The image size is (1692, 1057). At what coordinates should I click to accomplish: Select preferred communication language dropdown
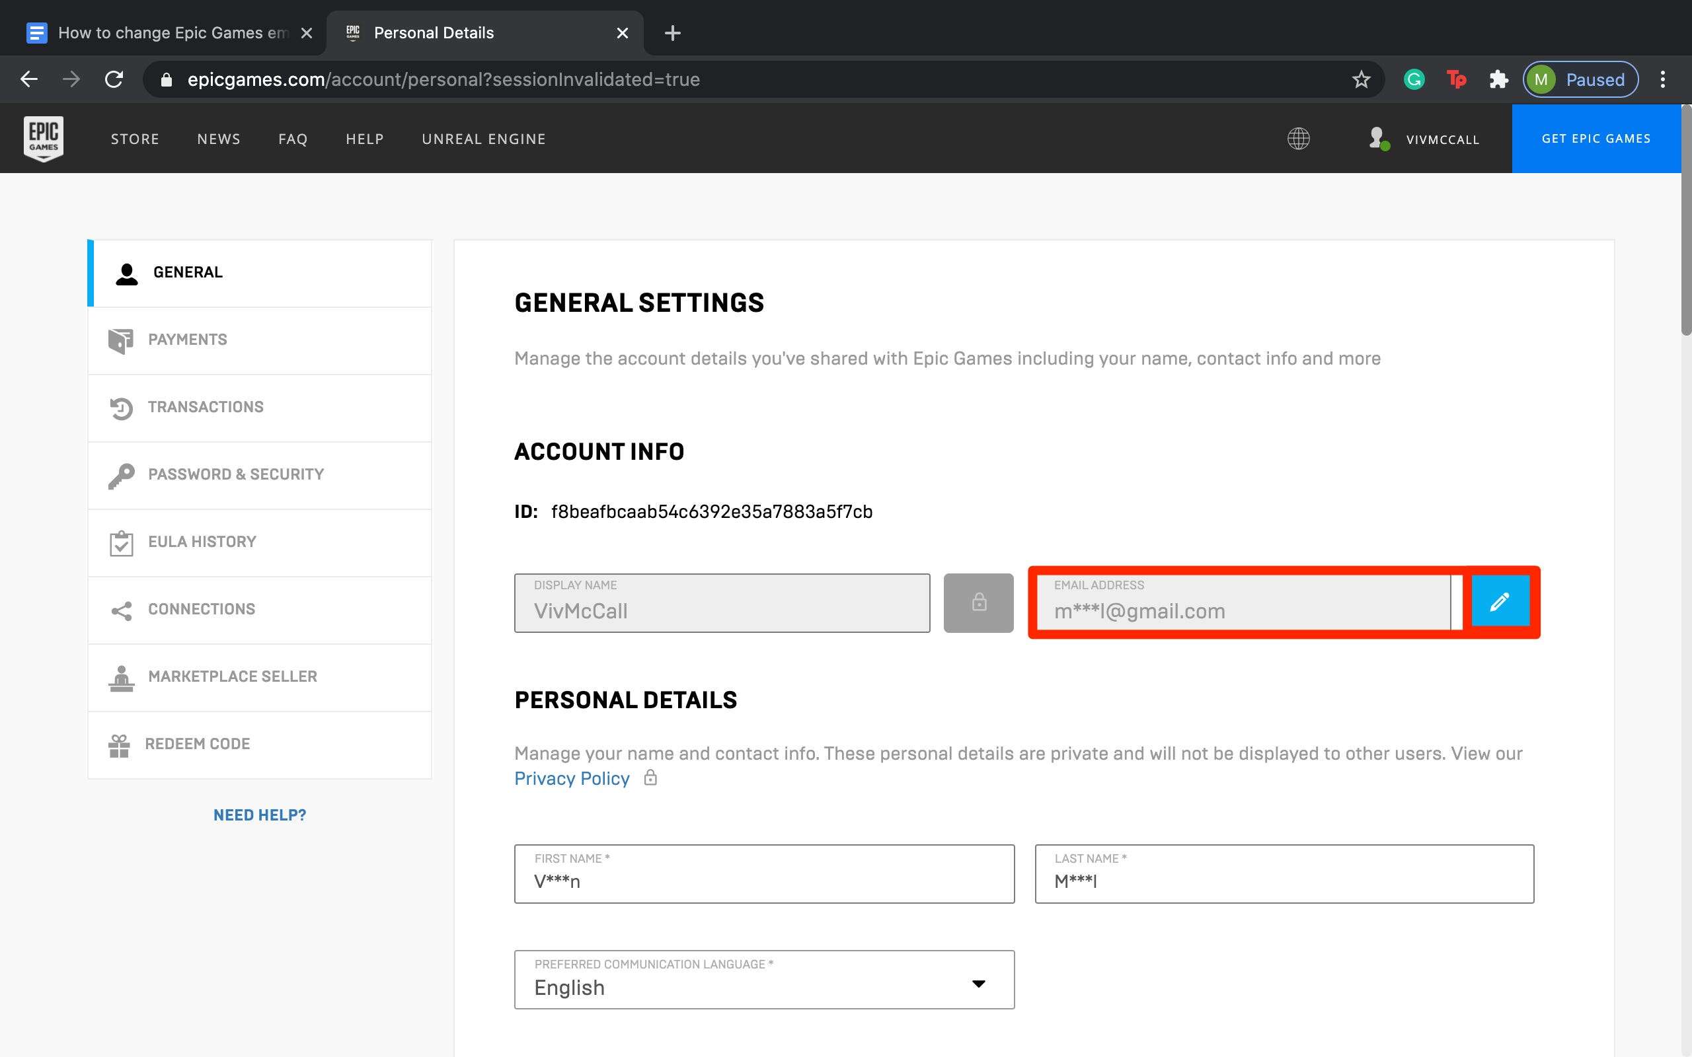click(765, 986)
